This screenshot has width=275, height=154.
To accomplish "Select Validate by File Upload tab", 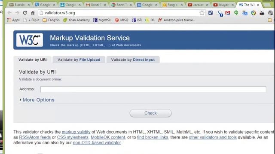I will tap(79, 60).
